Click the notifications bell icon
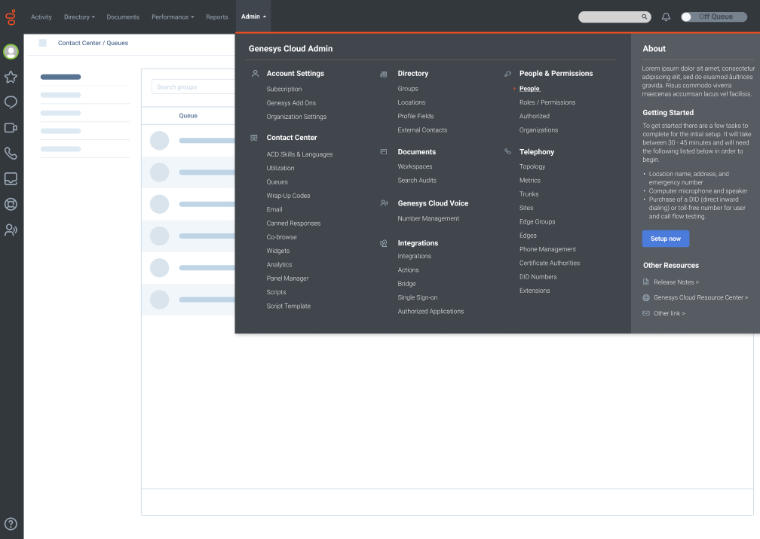Image resolution: width=760 pixels, height=539 pixels. click(x=666, y=17)
